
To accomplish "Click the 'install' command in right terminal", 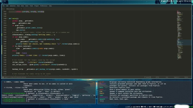I will tap(103, 84).
